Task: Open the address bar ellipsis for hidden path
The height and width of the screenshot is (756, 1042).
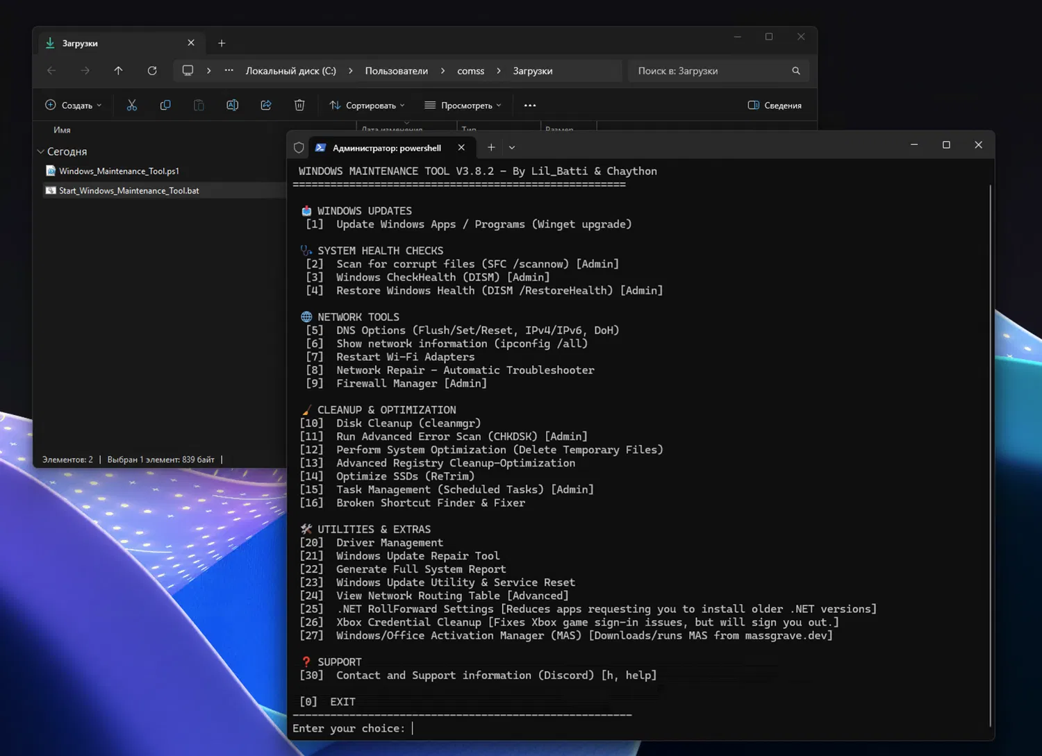Action: point(229,71)
